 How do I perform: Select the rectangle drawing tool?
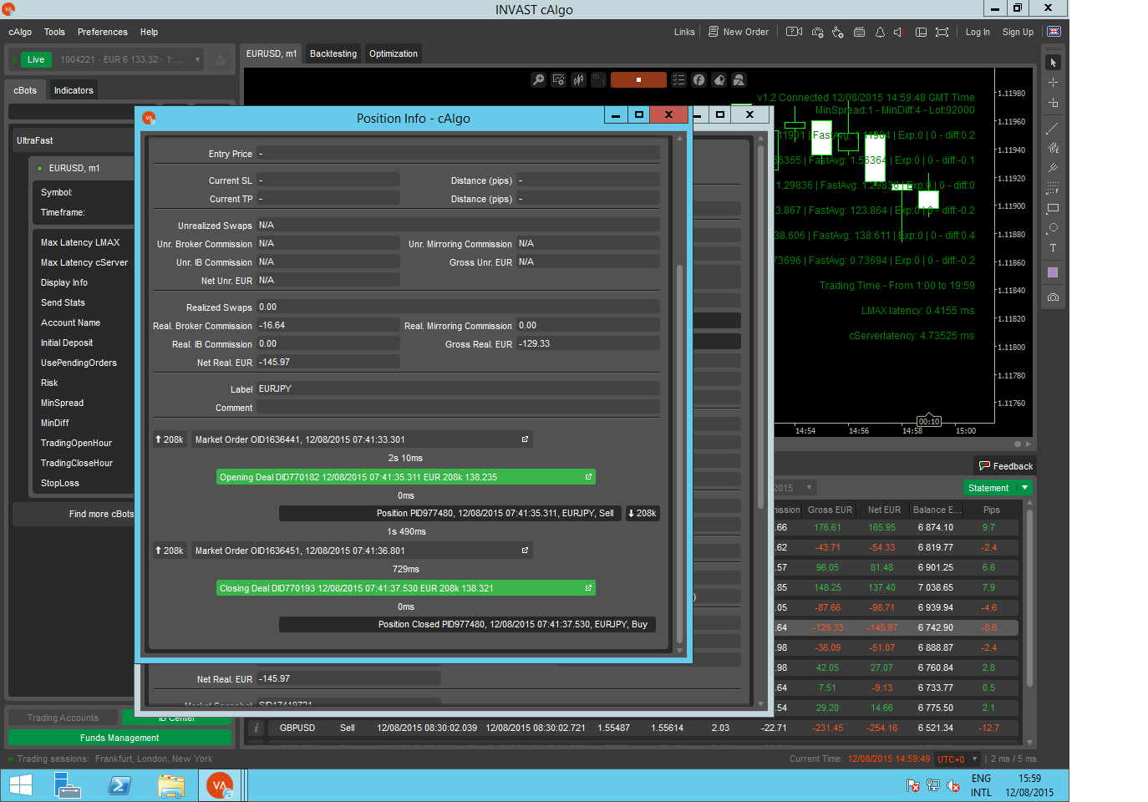(x=1053, y=208)
